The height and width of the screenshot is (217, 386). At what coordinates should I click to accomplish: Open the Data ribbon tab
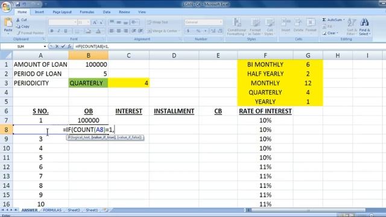pos(107,12)
